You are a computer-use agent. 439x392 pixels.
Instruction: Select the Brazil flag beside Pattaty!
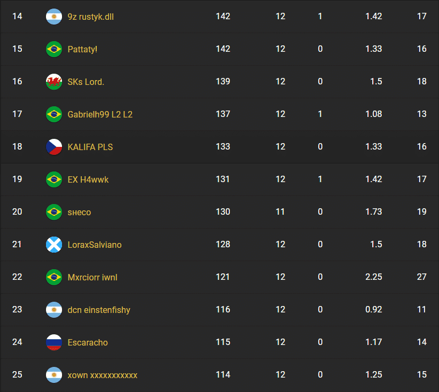53,49
